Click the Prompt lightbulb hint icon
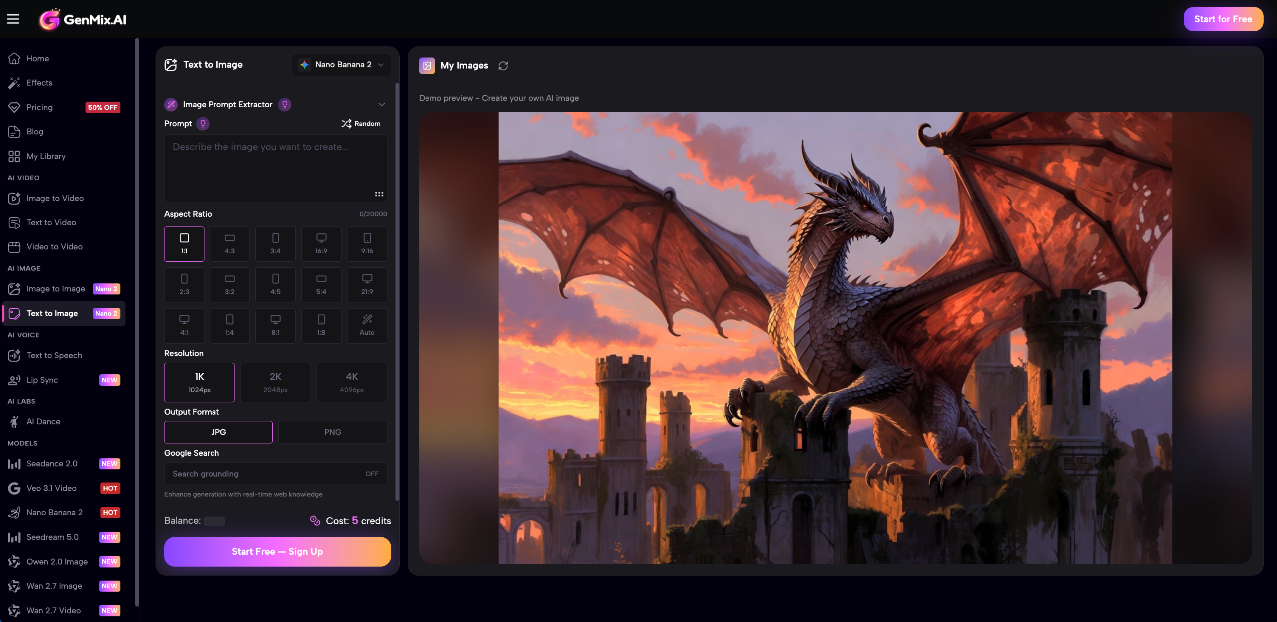Viewport: 1277px width, 622px height. point(203,124)
